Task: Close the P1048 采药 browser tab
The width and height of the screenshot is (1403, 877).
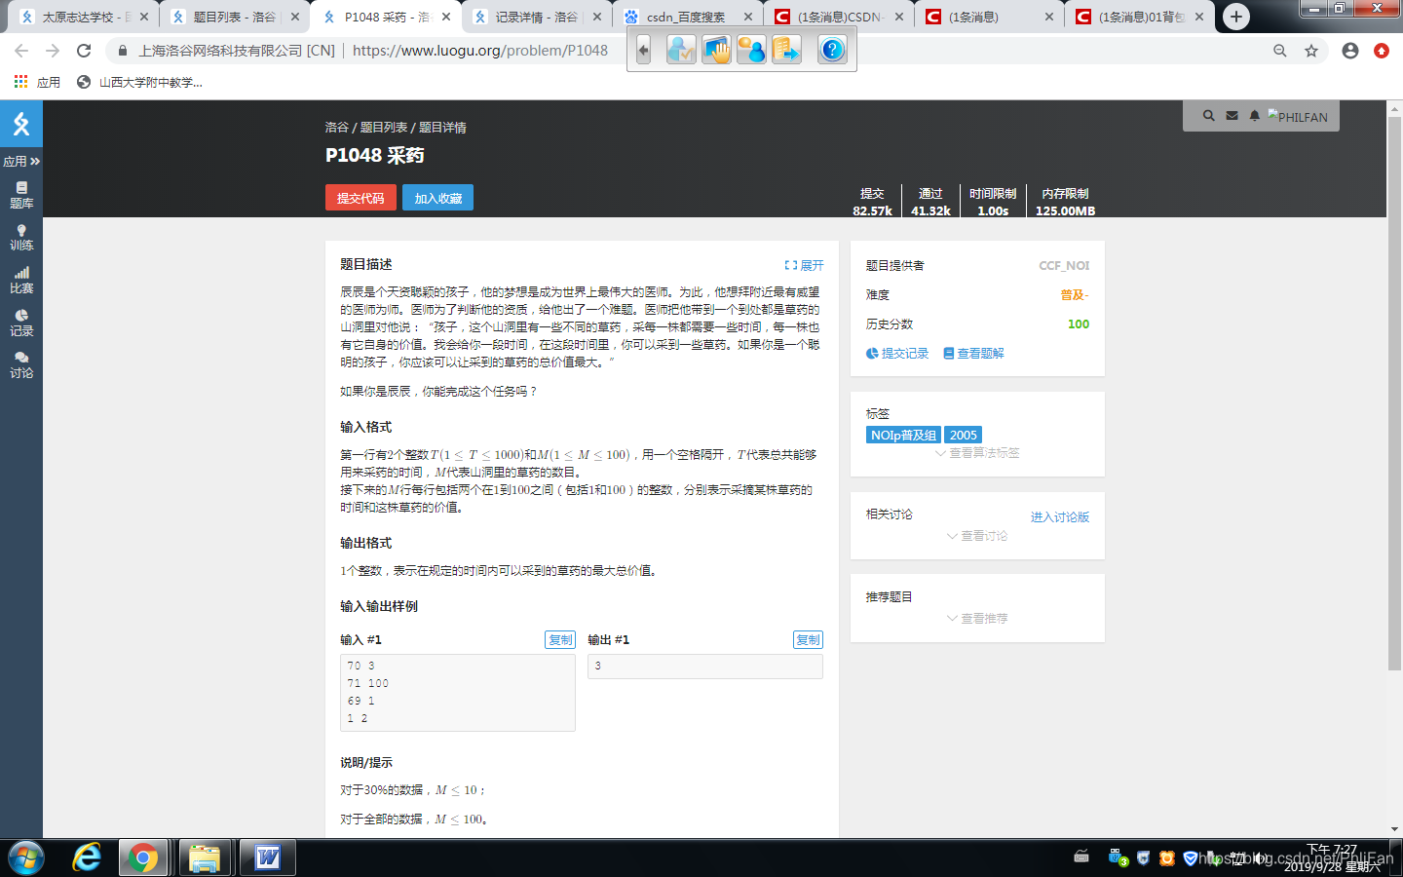Action: pyautogui.click(x=446, y=17)
